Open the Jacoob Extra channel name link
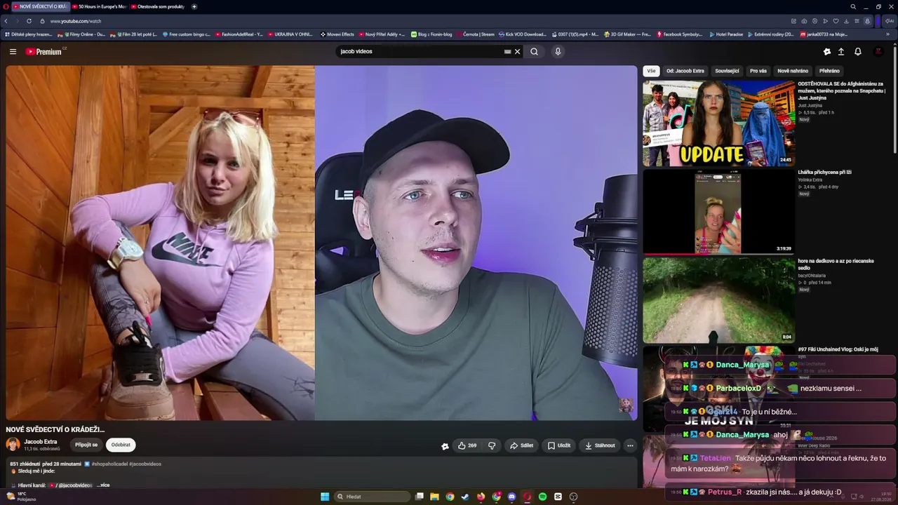This screenshot has width=898, height=505. (41, 442)
